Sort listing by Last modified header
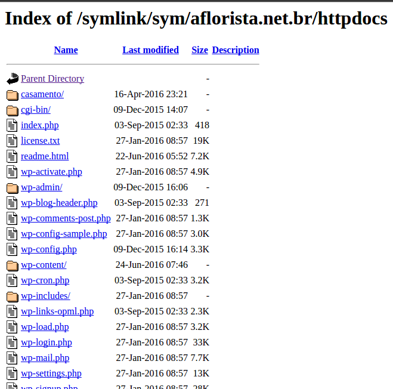This screenshot has width=393, height=389. click(x=151, y=50)
